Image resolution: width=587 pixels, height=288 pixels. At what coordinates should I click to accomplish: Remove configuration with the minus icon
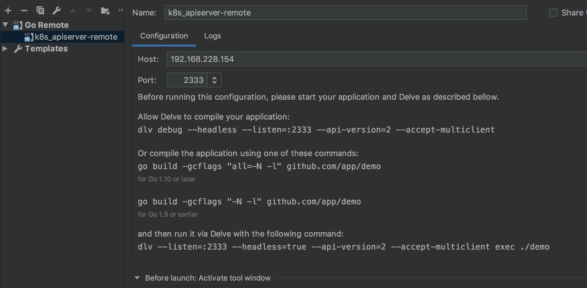pyautogui.click(x=24, y=11)
